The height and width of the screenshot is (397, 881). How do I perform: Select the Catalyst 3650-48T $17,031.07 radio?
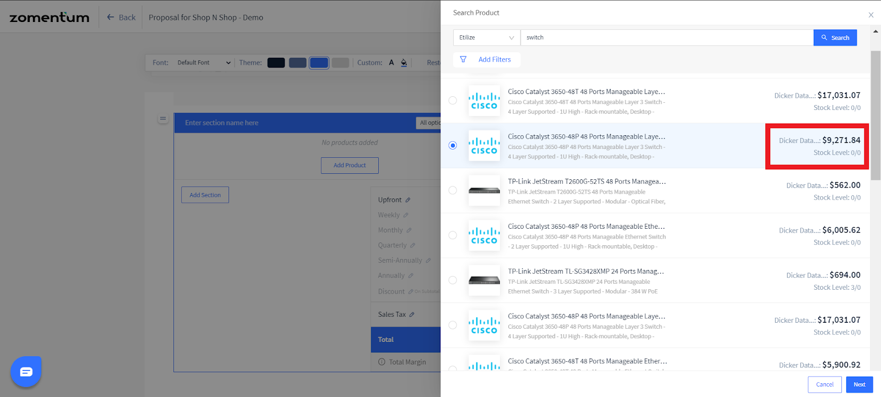(x=453, y=101)
